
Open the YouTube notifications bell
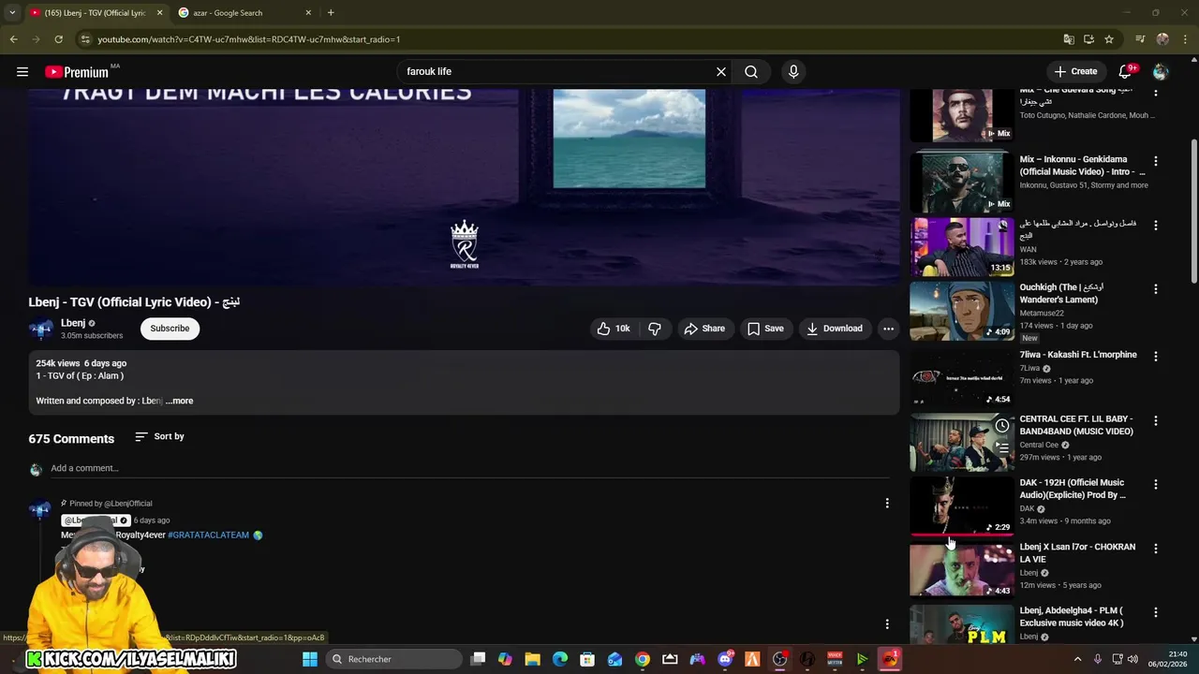(1126, 71)
